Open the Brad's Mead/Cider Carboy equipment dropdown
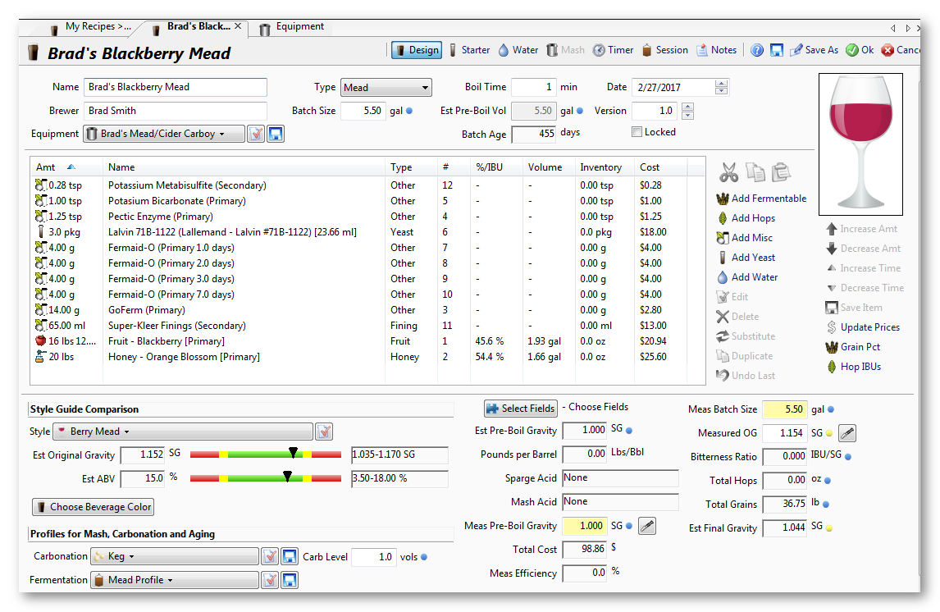The width and height of the screenshot is (940, 612). (x=164, y=134)
